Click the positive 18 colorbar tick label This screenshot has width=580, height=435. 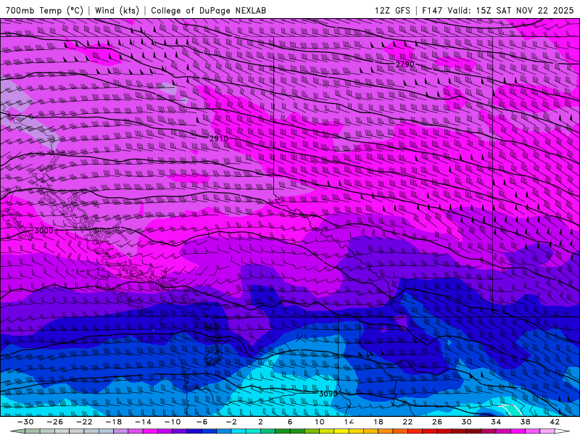(378, 422)
